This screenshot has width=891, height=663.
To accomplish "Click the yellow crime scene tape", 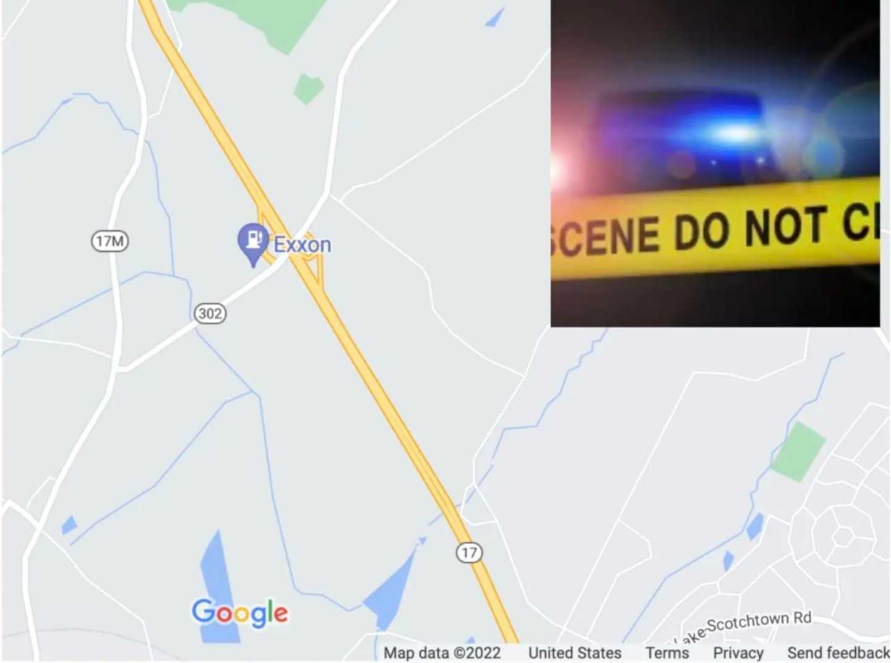I will click(x=715, y=228).
